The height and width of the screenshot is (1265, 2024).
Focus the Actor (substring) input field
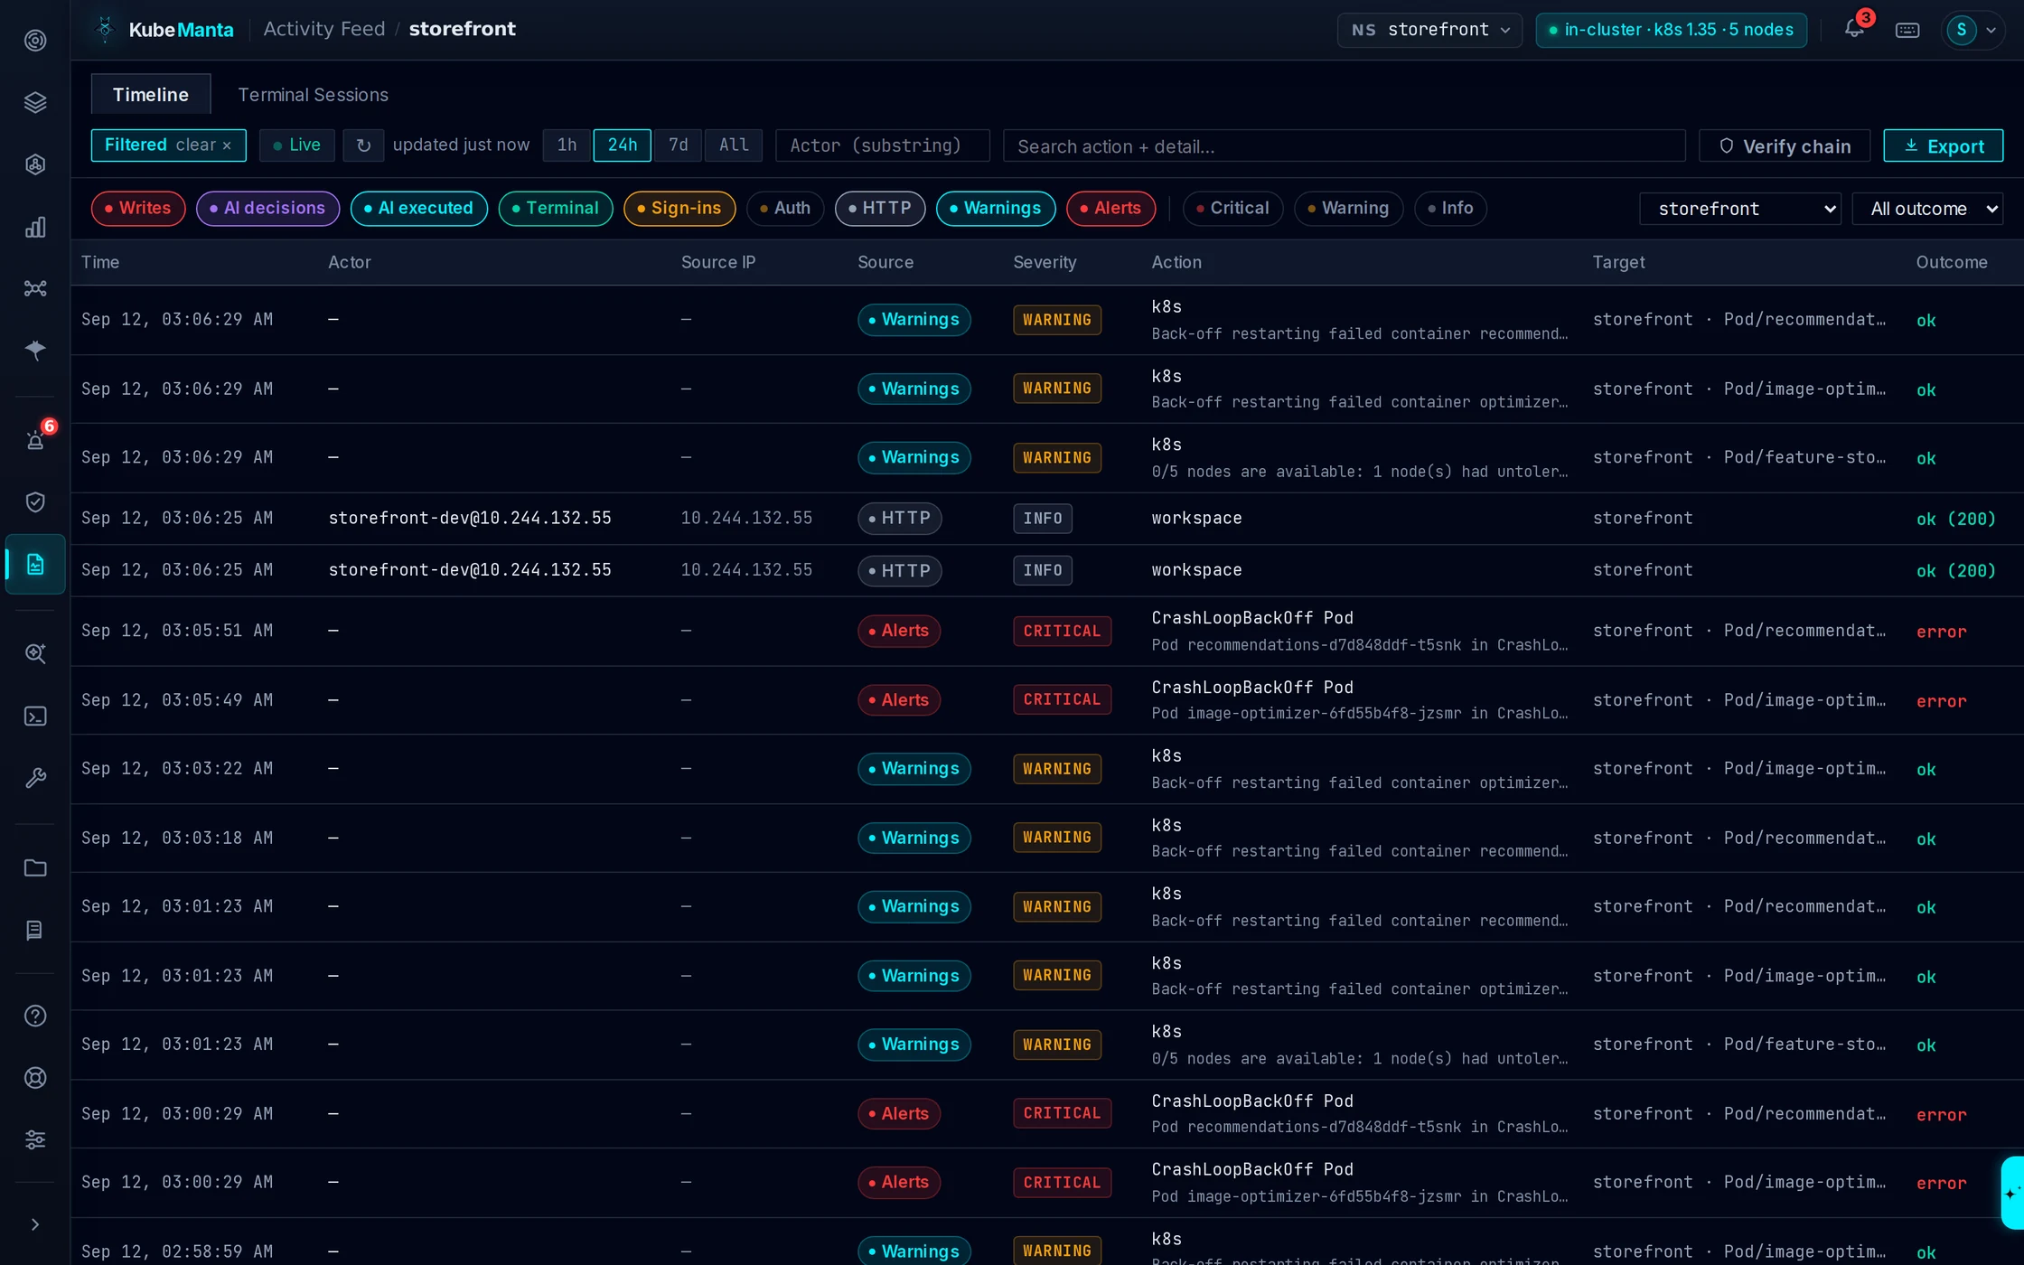(882, 145)
